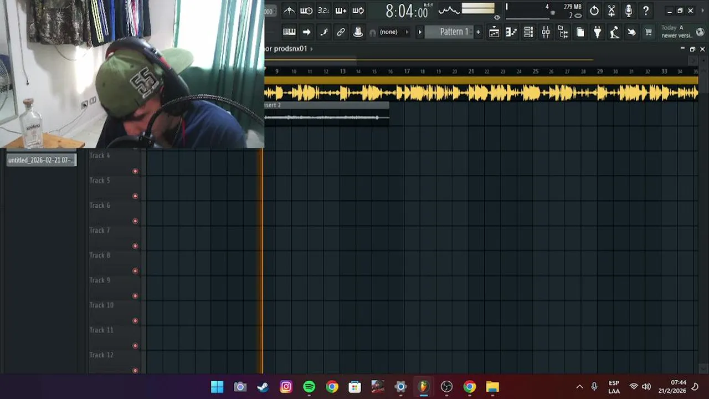Mute Track 10 with its red dot
Image resolution: width=709 pixels, height=399 pixels.
[135, 321]
